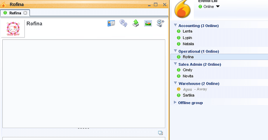The width and height of the screenshot is (268, 140).
Task: Click the pop-out window icon below chat
Action: (x=160, y=133)
